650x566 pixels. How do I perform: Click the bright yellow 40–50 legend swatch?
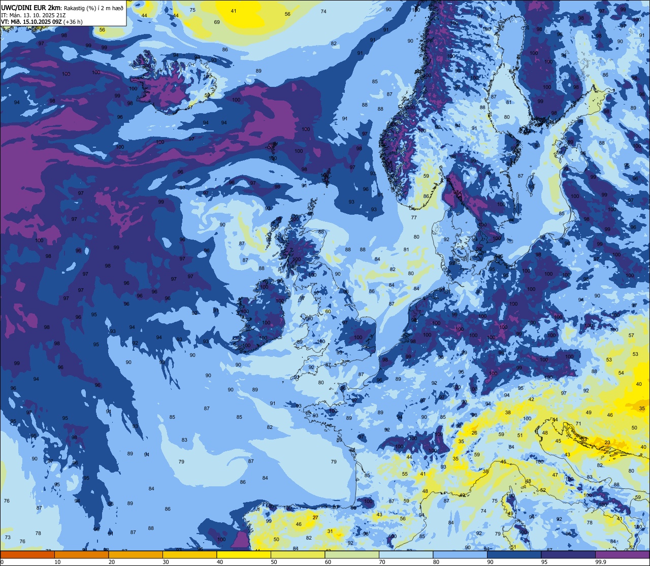[x=244, y=554]
